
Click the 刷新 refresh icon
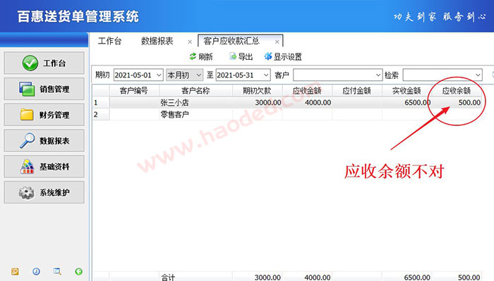click(x=193, y=56)
